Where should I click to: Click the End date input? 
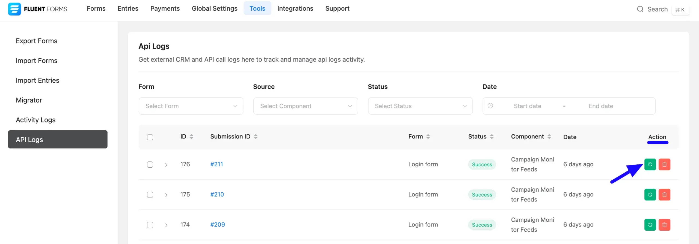(x=601, y=106)
